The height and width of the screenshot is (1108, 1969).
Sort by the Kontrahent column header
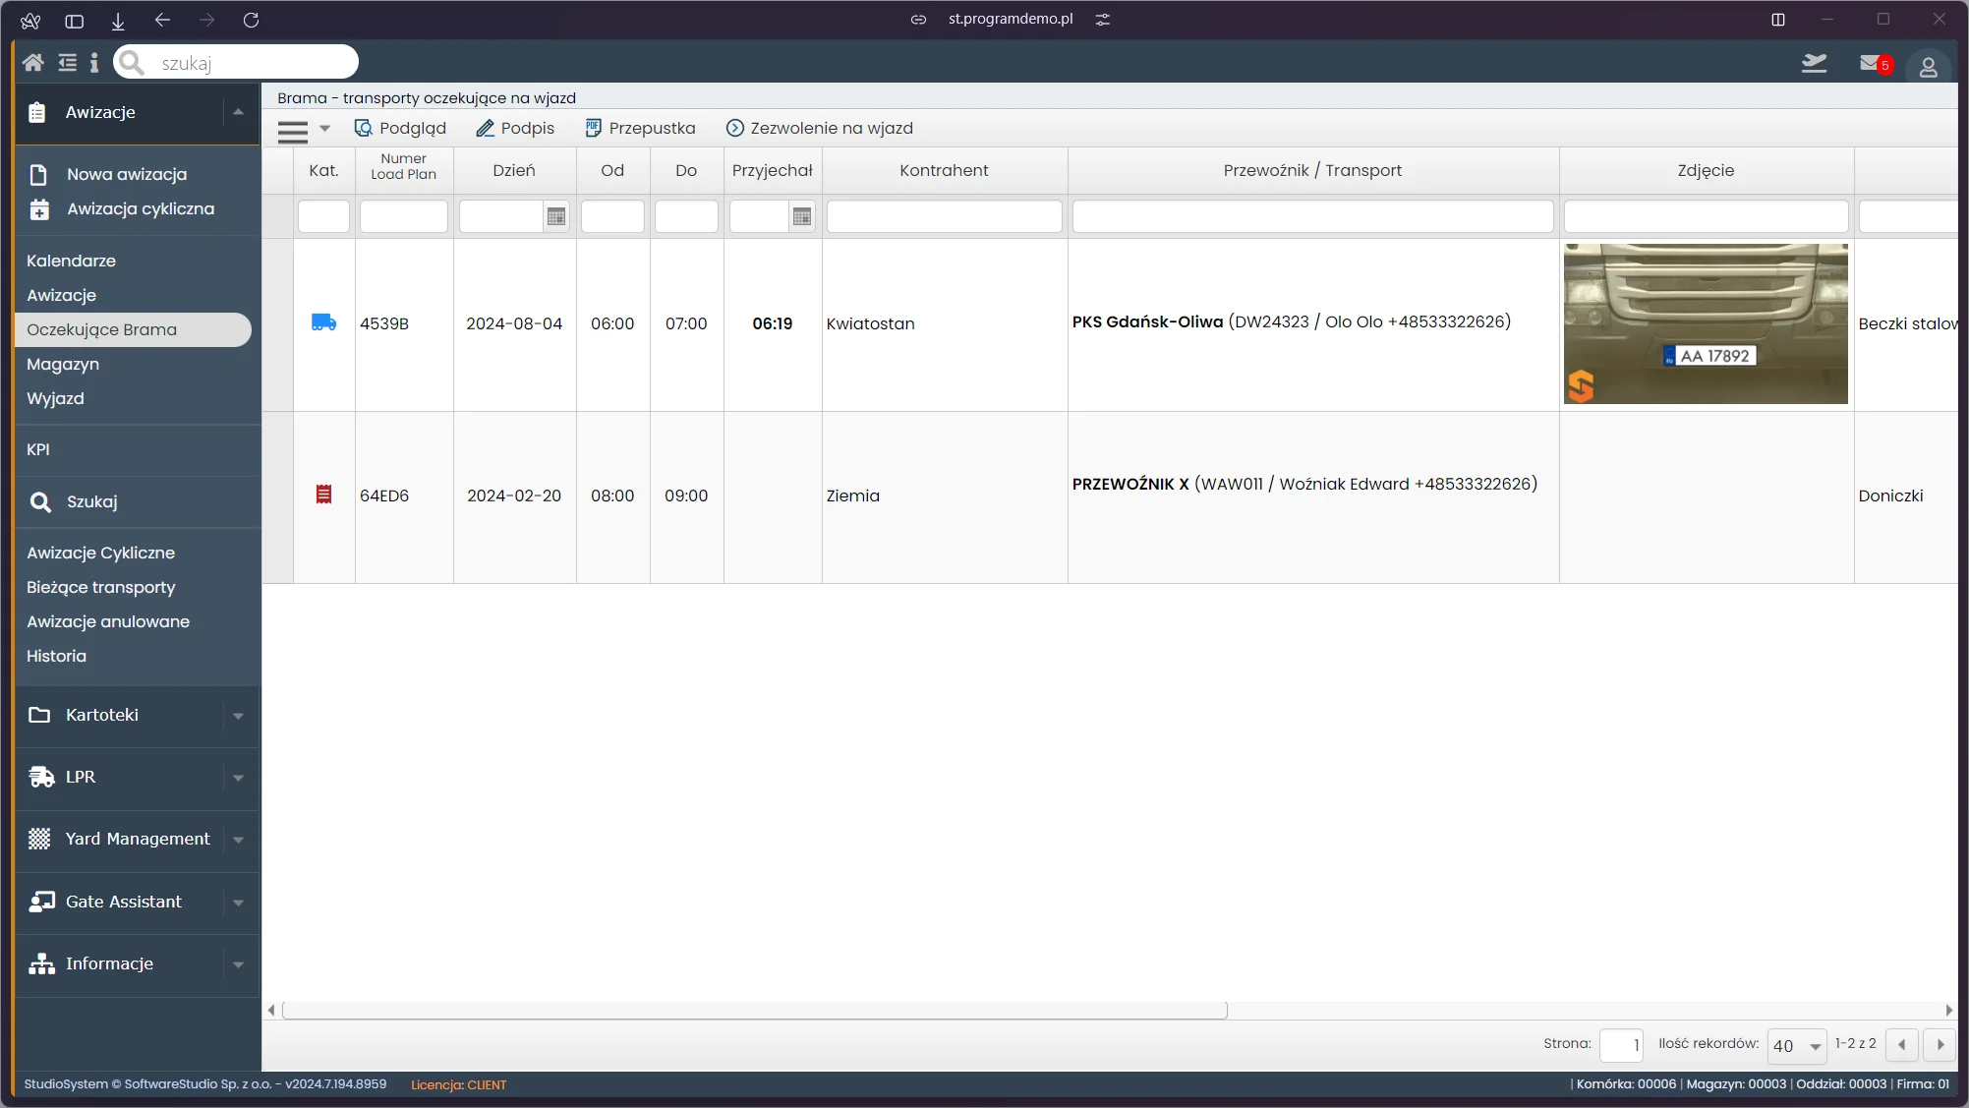pyautogui.click(x=944, y=170)
